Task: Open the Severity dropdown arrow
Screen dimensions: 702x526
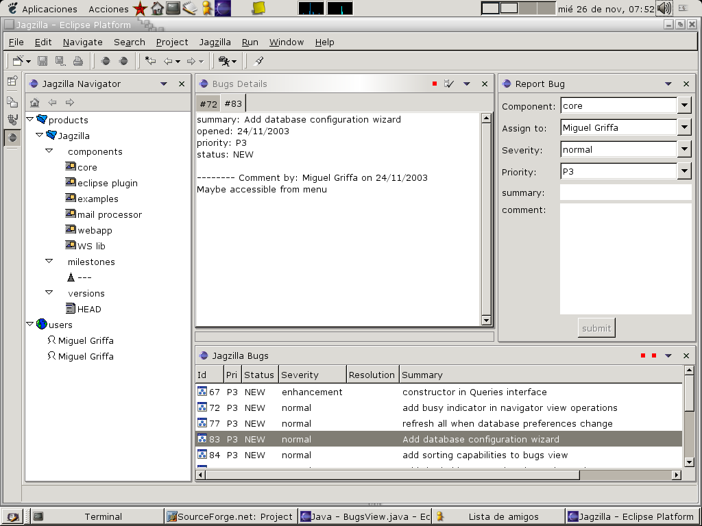Action: click(684, 149)
